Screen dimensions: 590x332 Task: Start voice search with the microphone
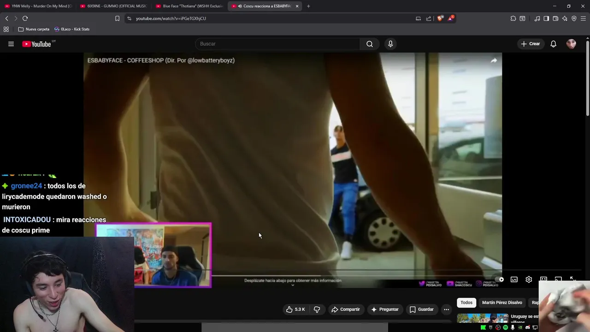coord(390,44)
